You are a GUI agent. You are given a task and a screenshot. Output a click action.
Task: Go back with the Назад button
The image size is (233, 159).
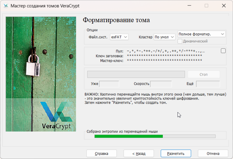[x=139, y=153]
